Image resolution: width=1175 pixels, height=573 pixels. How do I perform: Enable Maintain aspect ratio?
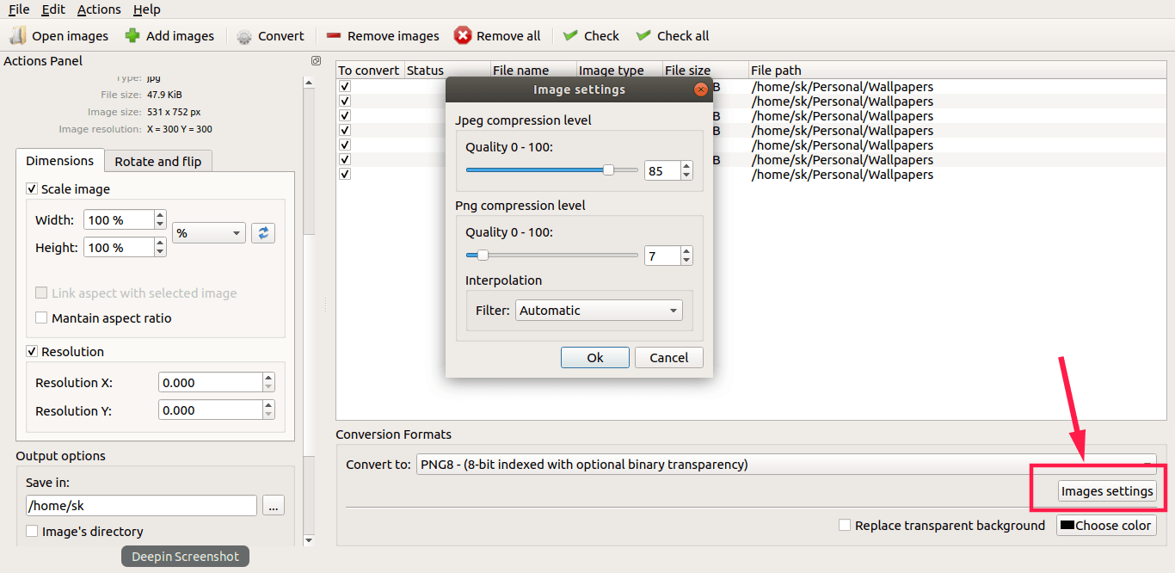point(40,317)
